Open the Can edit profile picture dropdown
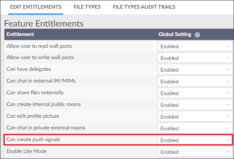Image resolution: width=234 pixels, height=159 pixels. (195, 117)
